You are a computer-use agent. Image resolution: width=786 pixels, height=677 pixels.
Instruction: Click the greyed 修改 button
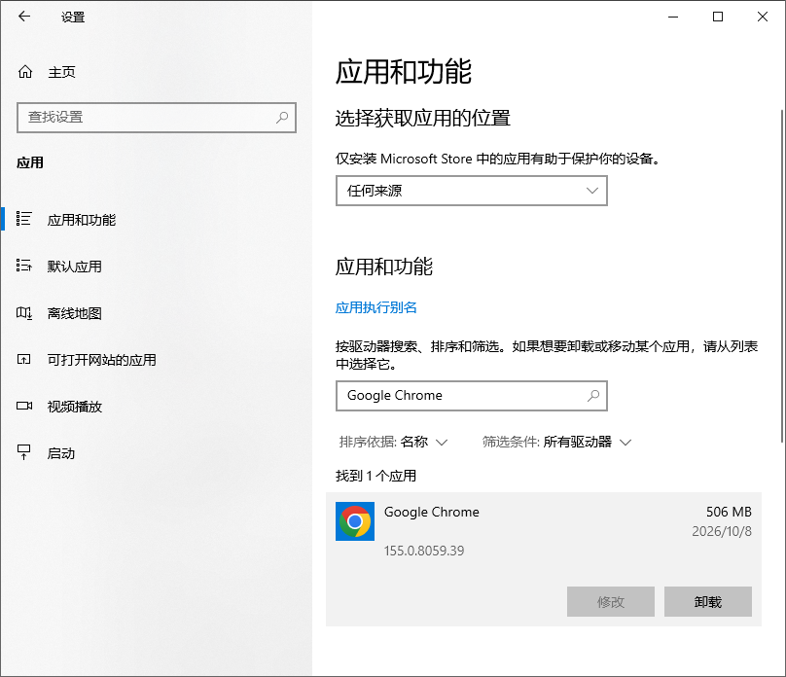[x=611, y=602]
